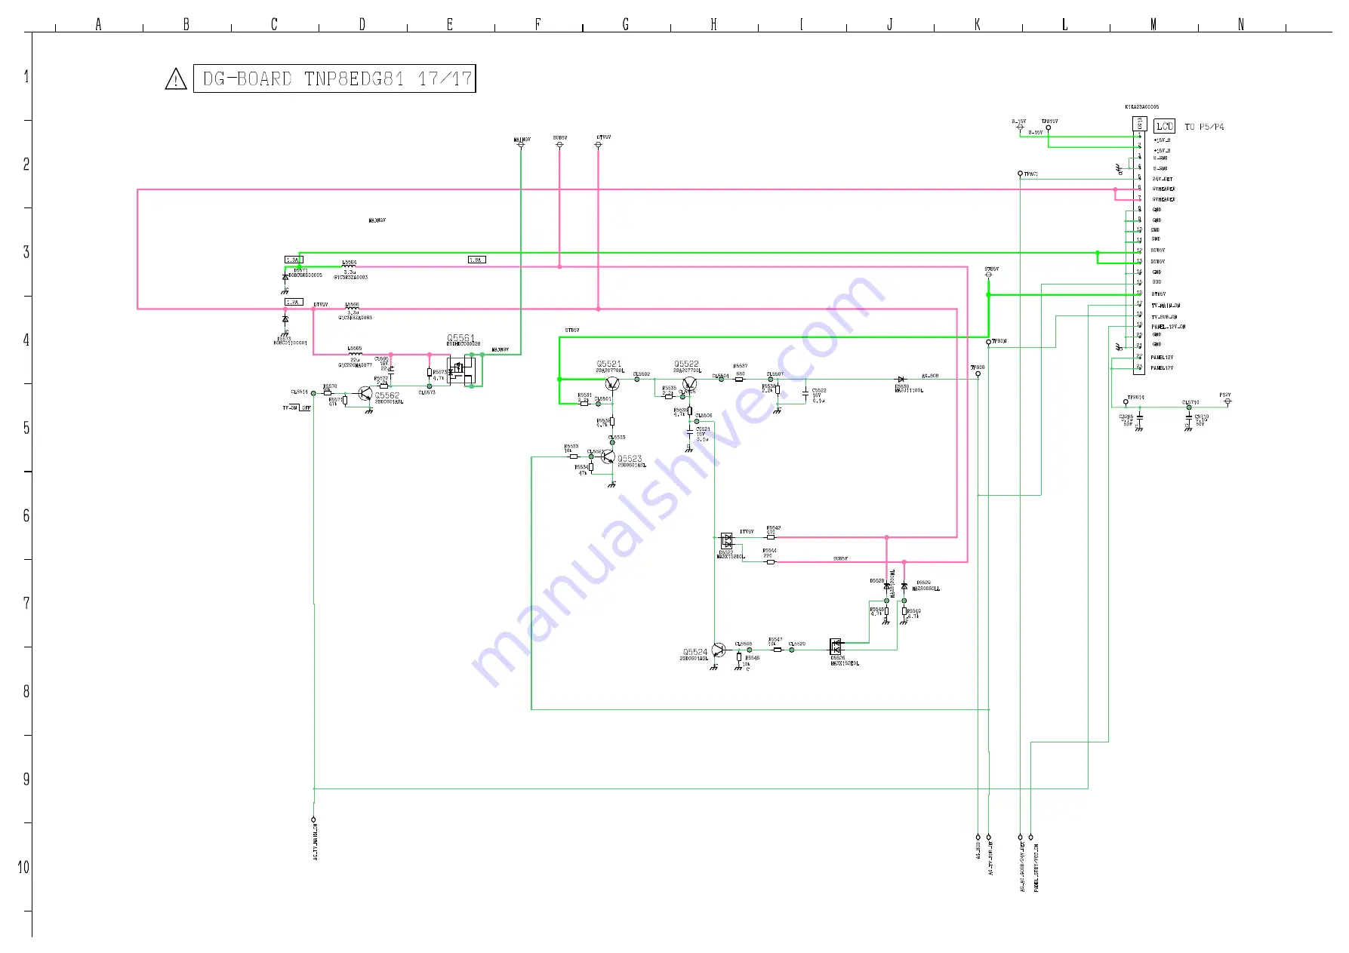
Task: Select the column letter G in top ruler
Action: [626, 24]
